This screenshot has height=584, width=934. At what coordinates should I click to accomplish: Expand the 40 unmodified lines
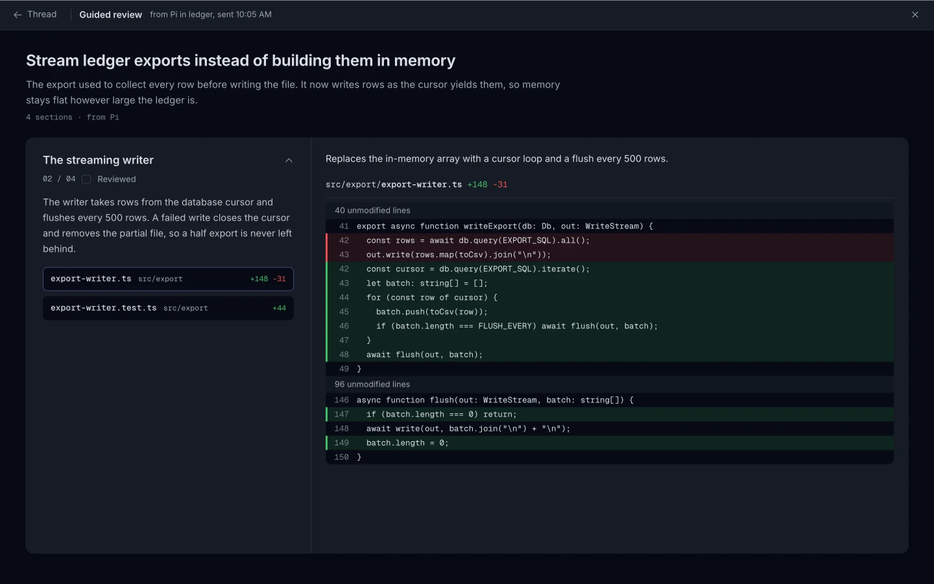tap(610, 210)
